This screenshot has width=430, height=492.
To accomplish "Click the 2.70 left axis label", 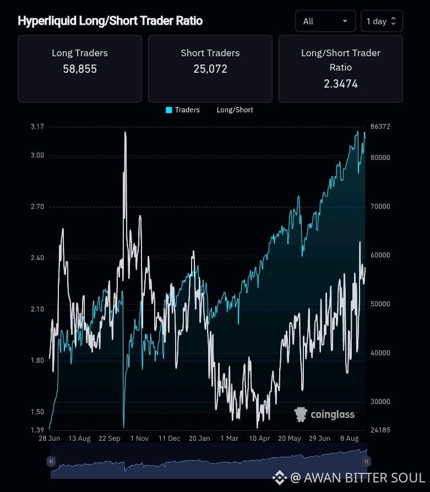I will 37,207.
